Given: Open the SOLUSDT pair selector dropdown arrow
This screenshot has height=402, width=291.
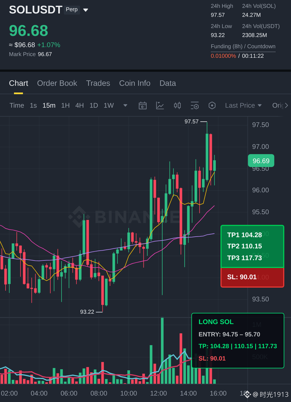Looking at the screenshot, I should click(x=86, y=10).
